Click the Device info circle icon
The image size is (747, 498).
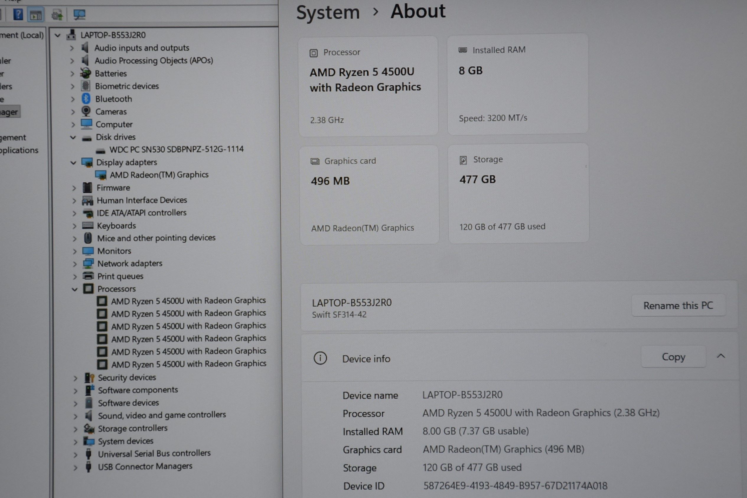[320, 358]
